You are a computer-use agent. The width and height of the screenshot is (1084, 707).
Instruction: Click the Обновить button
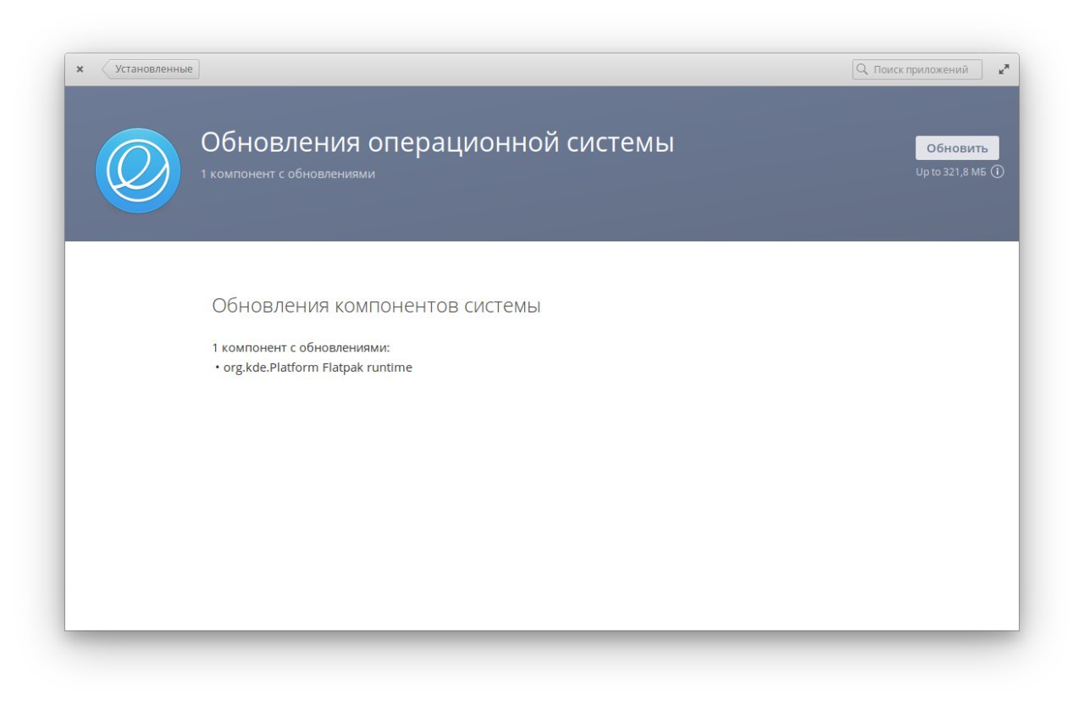(x=957, y=148)
